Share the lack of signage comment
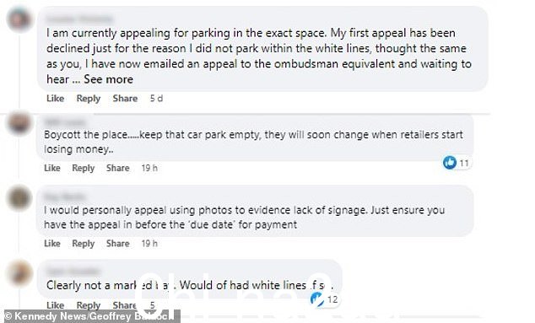The width and height of the screenshot is (535, 323). coord(117,243)
